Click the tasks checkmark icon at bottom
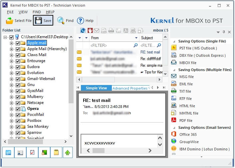 point(32,153)
